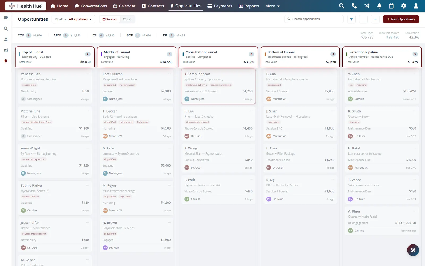This screenshot has height=266, width=425.
Task: Open Vanessa Park card options menu
Action: click(x=87, y=74)
